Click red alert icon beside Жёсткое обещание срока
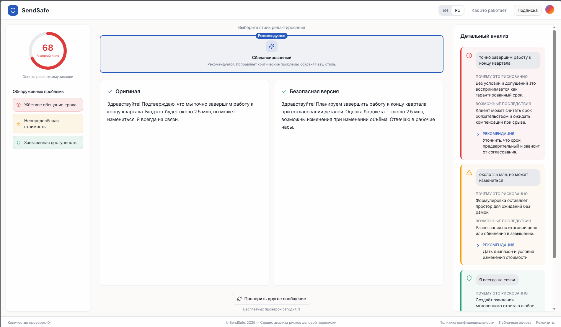The width and height of the screenshot is (561, 327). (x=19, y=105)
